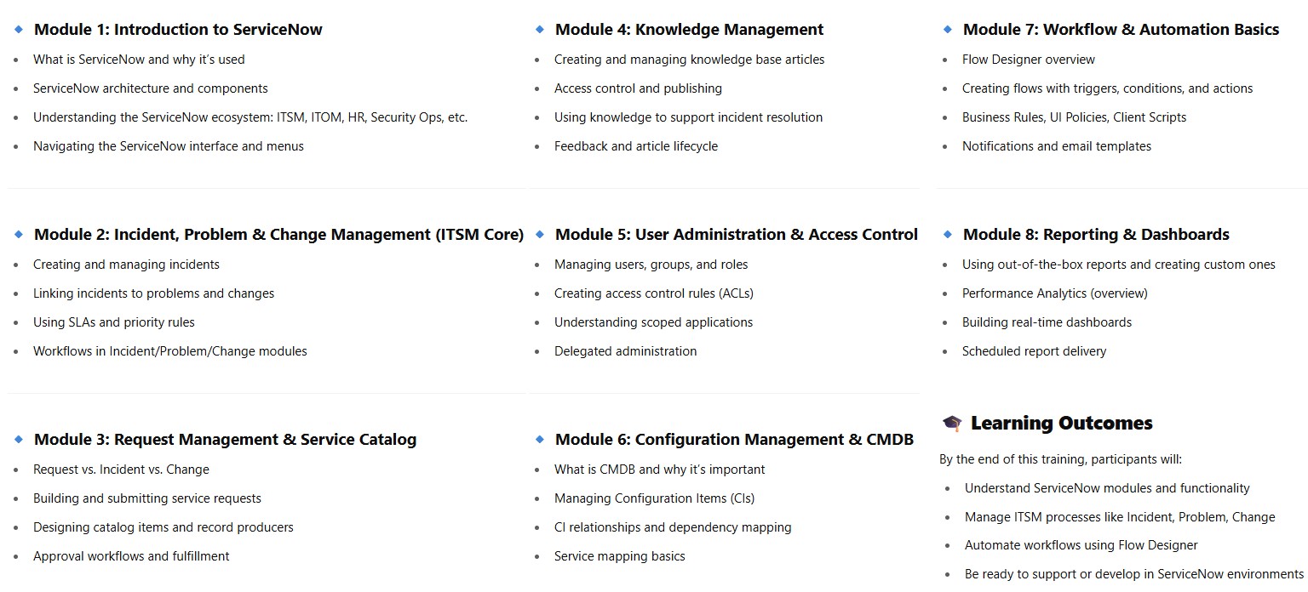
Task: Click Automate workflows using Flow Designer outcome
Action: [1081, 545]
